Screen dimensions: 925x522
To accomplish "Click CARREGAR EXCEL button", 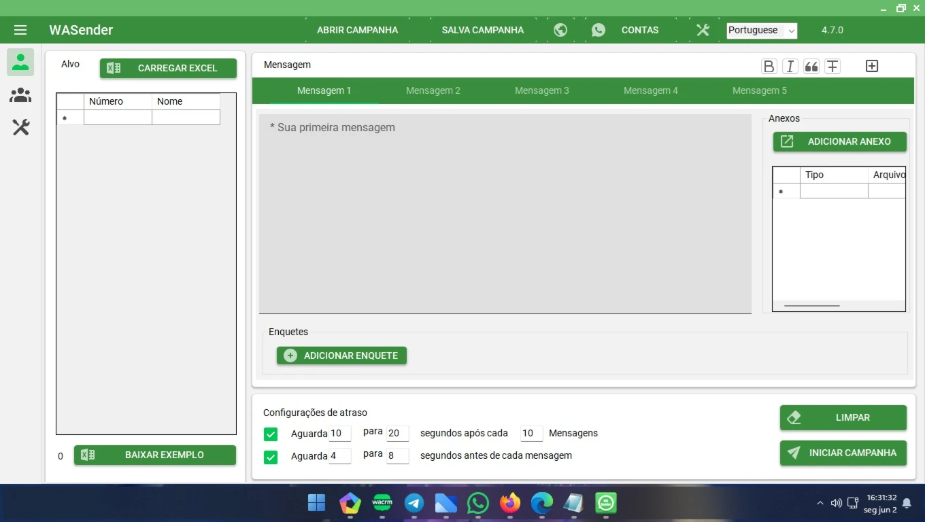I will [x=168, y=68].
